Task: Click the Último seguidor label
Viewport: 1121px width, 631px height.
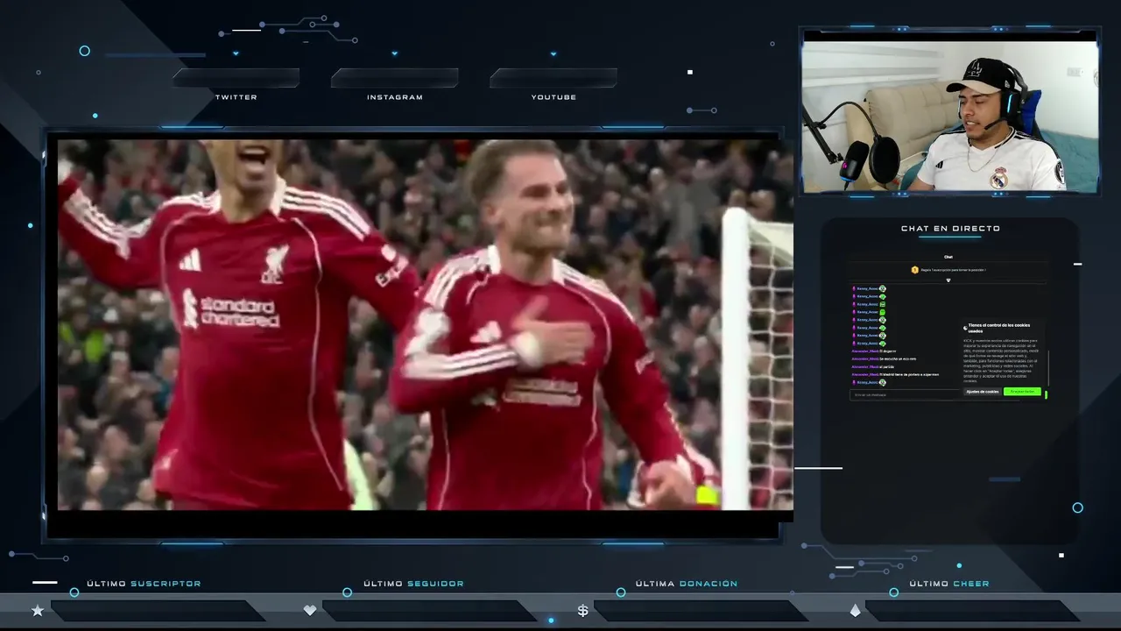Action: pos(413,584)
